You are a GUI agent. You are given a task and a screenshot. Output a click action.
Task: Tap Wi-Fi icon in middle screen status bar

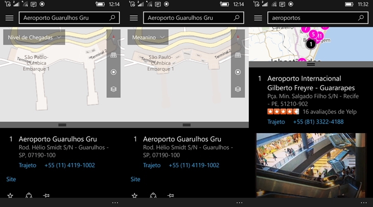pyautogui.click(x=149, y=4)
